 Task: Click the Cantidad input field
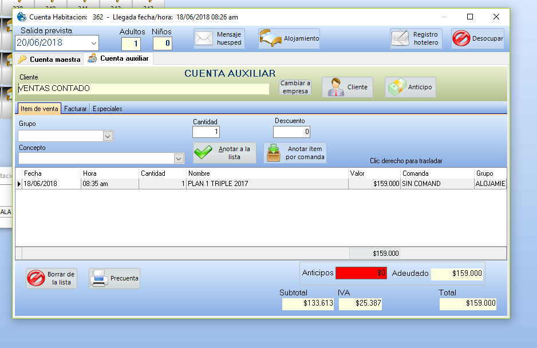206,132
